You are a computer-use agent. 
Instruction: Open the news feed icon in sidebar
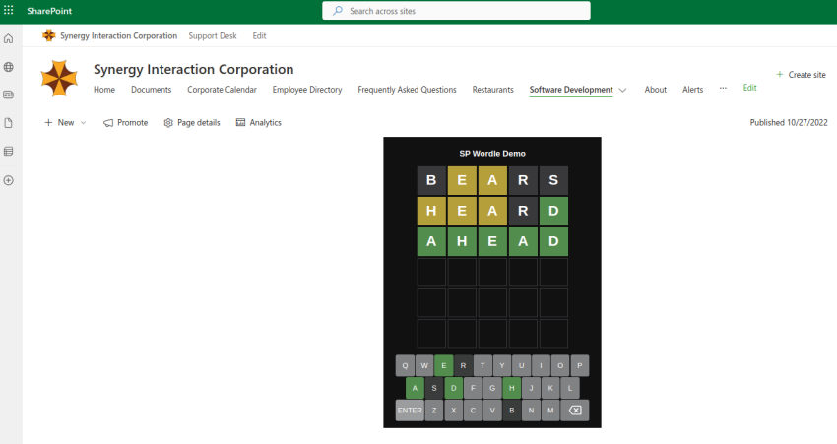[x=9, y=95]
